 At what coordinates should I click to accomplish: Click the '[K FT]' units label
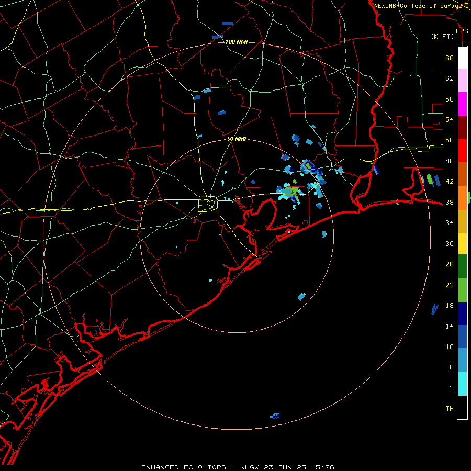pos(442,37)
